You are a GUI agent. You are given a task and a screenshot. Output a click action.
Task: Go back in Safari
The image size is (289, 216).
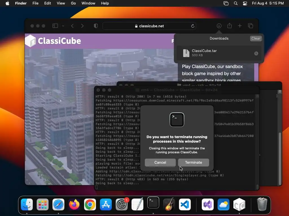(x=73, y=26)
